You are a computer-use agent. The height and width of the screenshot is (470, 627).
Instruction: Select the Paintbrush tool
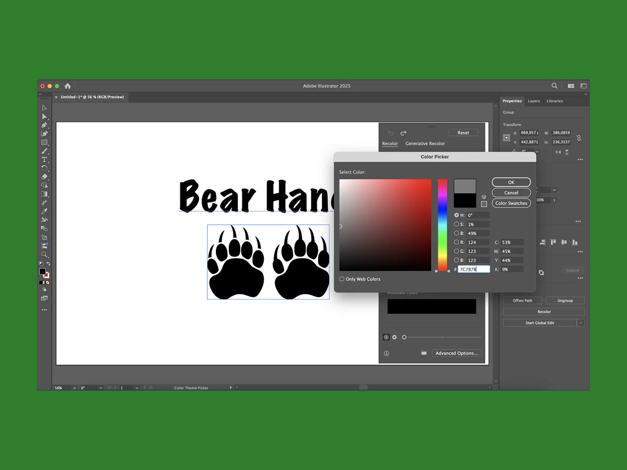pos(45,151)
